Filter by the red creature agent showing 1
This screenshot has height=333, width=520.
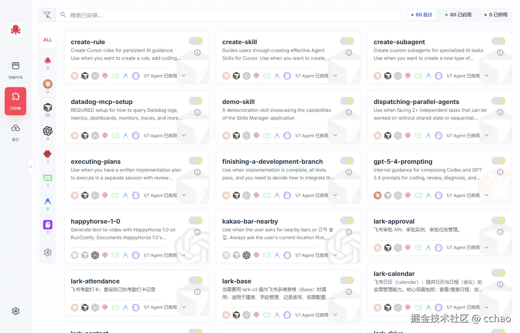click(48, 157)
